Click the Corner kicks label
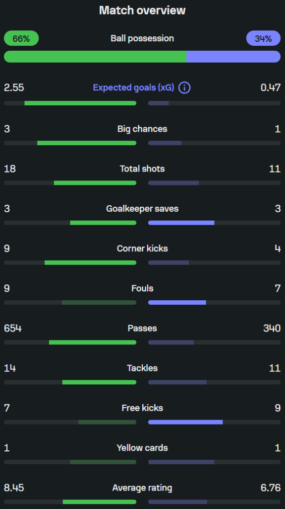Screen dimensions: 285x509 click(142, 249)
